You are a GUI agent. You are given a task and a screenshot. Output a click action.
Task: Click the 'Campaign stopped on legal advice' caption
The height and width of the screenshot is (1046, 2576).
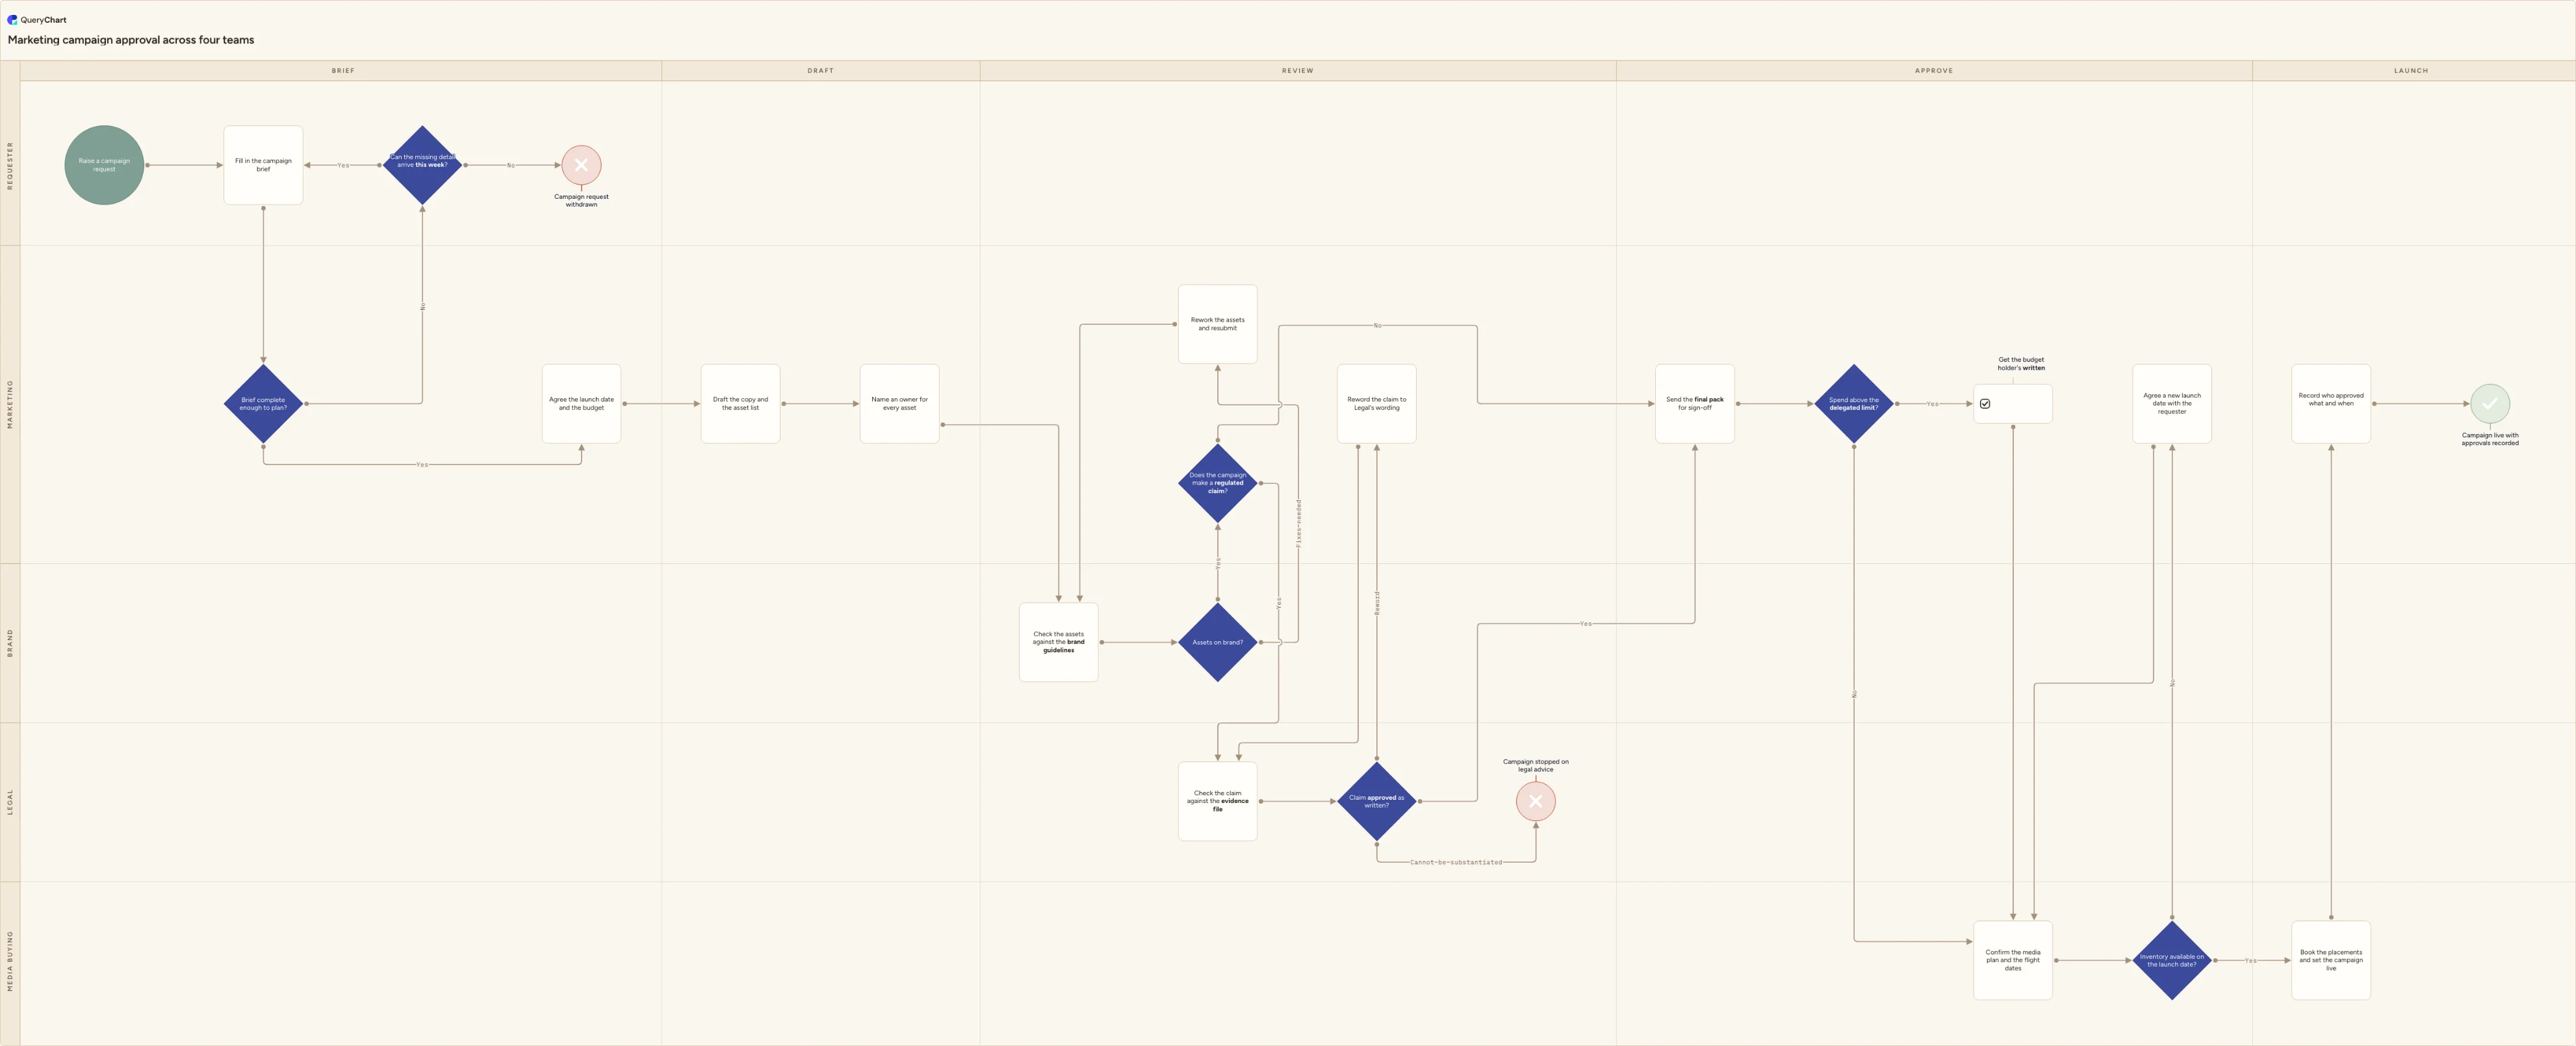1535,765
